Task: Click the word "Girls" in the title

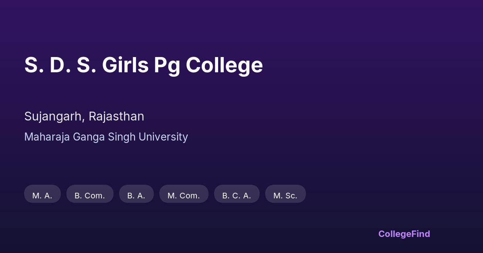Action: click(x=125, y=65)
